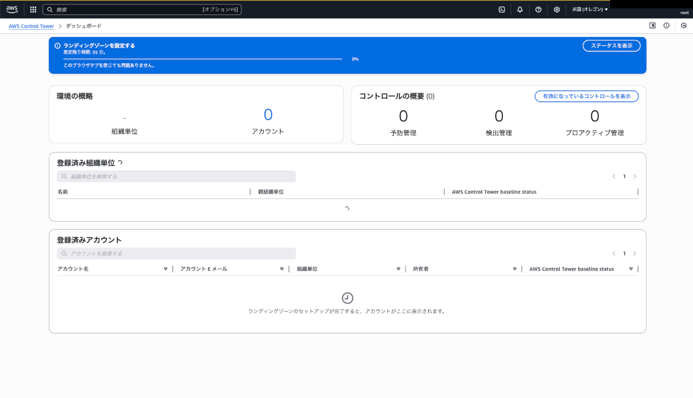Click the search icon in the アカウント search box
This screenshot has height=398, width=693.
(x=64, y=254)
